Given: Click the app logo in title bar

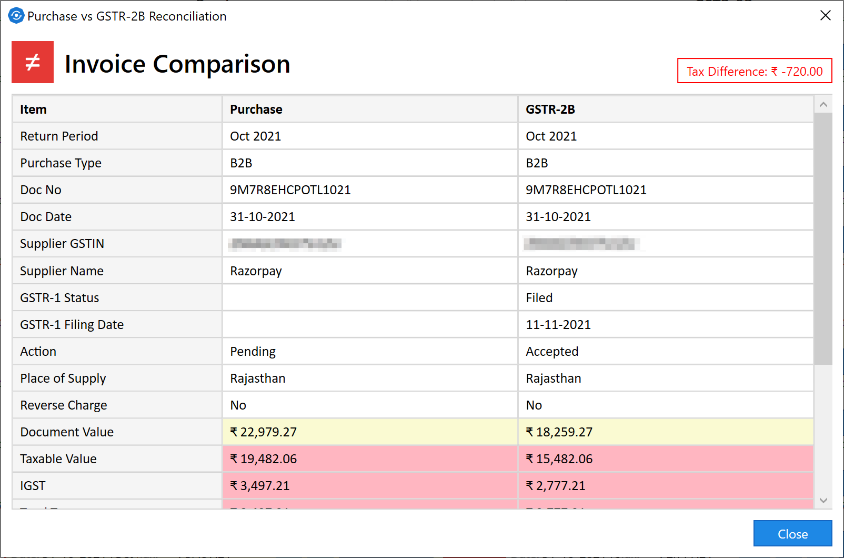Looking at the screenshot, I should coord(16,16).
